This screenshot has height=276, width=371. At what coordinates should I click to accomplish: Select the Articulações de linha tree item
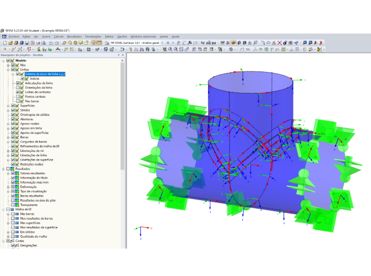[39, 83]
